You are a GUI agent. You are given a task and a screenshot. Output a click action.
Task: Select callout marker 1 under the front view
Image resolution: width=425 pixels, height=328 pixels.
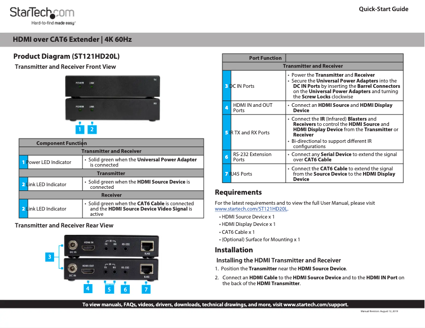(80, 129)
